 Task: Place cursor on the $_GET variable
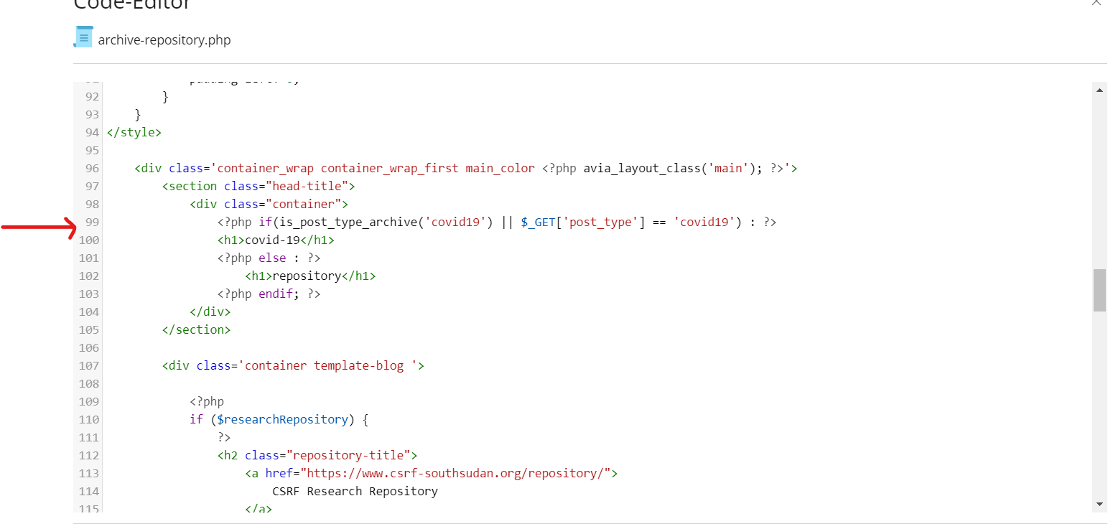(539, 222)
